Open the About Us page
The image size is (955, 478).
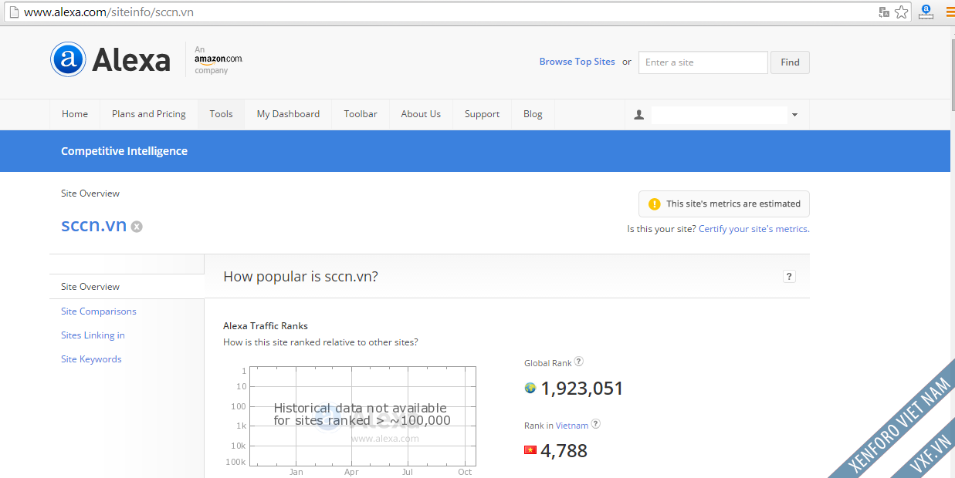click(x=421, y=114)
